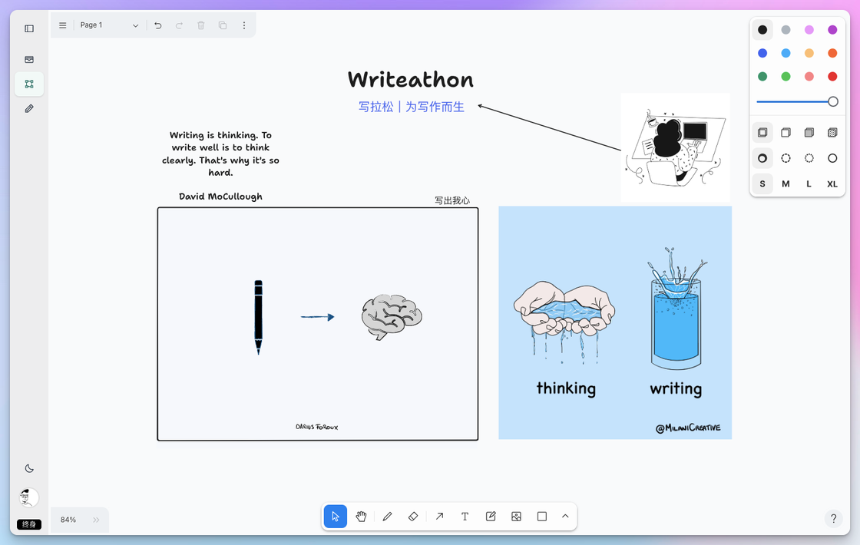Open the image insert tool
This screenshot has height=545, width=860.
coord(516,517)
